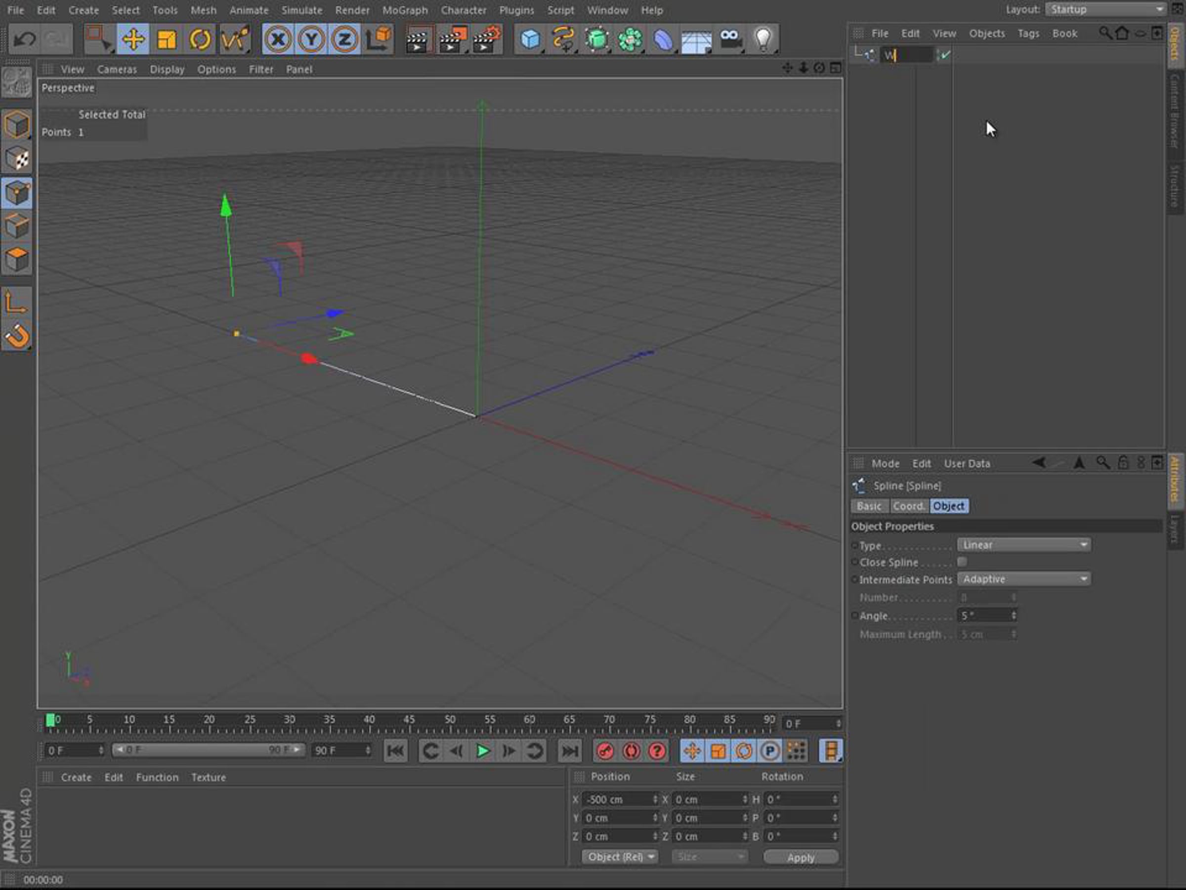Open the Mesh menu
Viewport: 1186px width, 890px height.
(204, 10)
